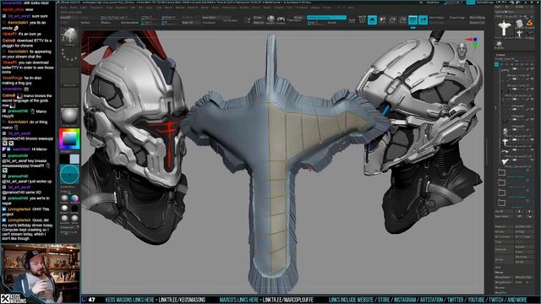Click the cyan circle button on left shelf
Screen dimensions: 541x304
[x=69, y=175]
